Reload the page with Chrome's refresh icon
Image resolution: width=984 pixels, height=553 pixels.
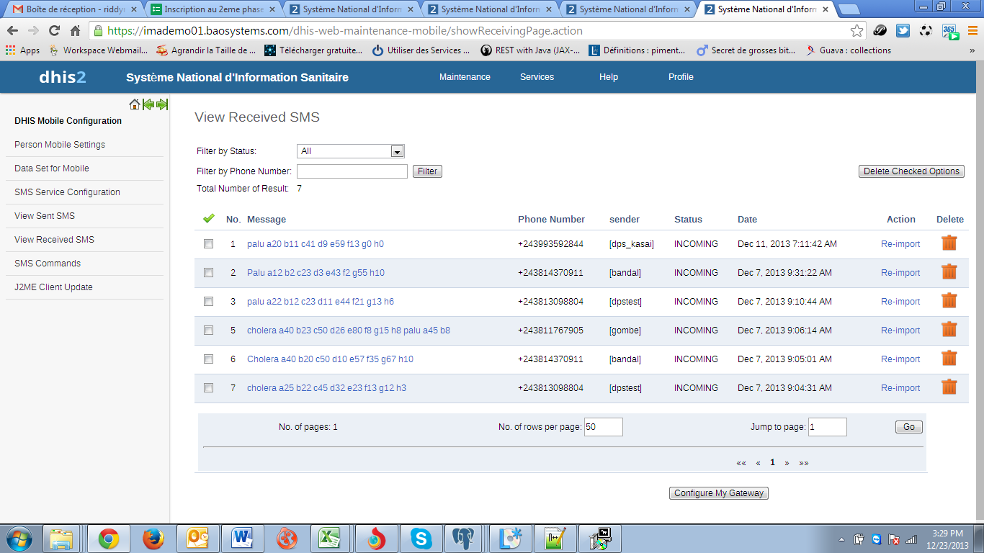tap(54, 31)
